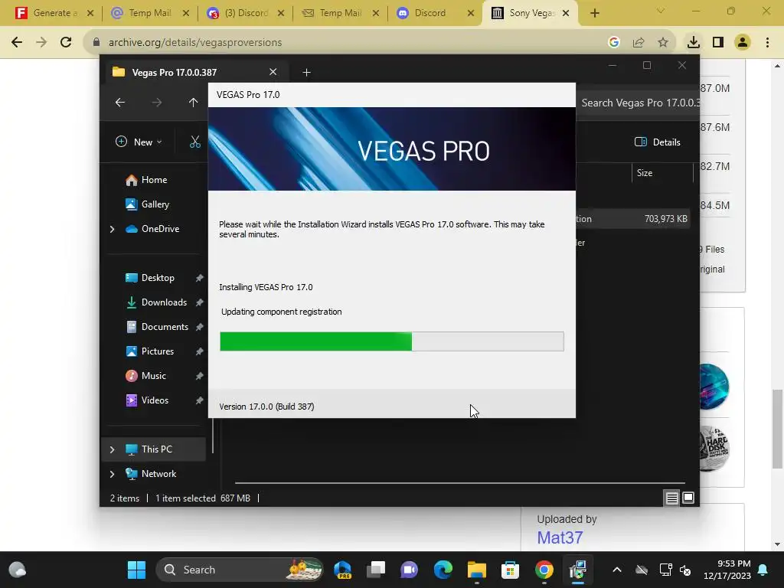Expand the OneDrive tree node
The width and height of the screenshot is (784, 588).
(112, 229)
